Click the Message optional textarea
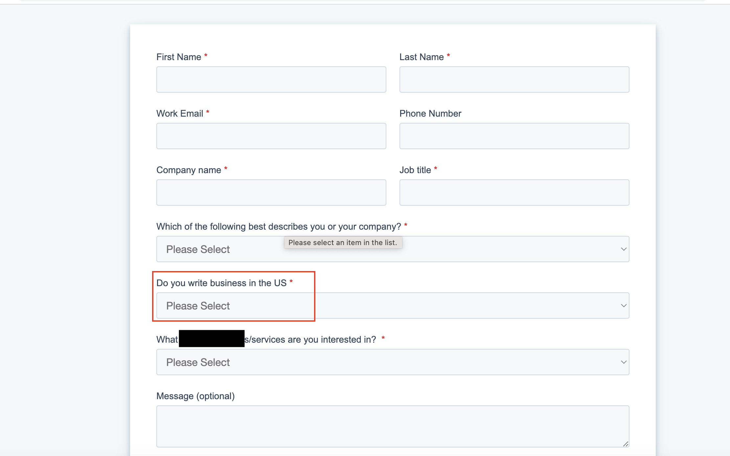This screenshot has height=456, width=730. (x=393, y=426)
